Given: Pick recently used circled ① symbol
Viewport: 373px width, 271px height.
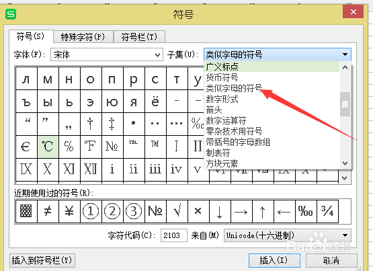Looking at the screenshot, I should (x=91, y=211).
